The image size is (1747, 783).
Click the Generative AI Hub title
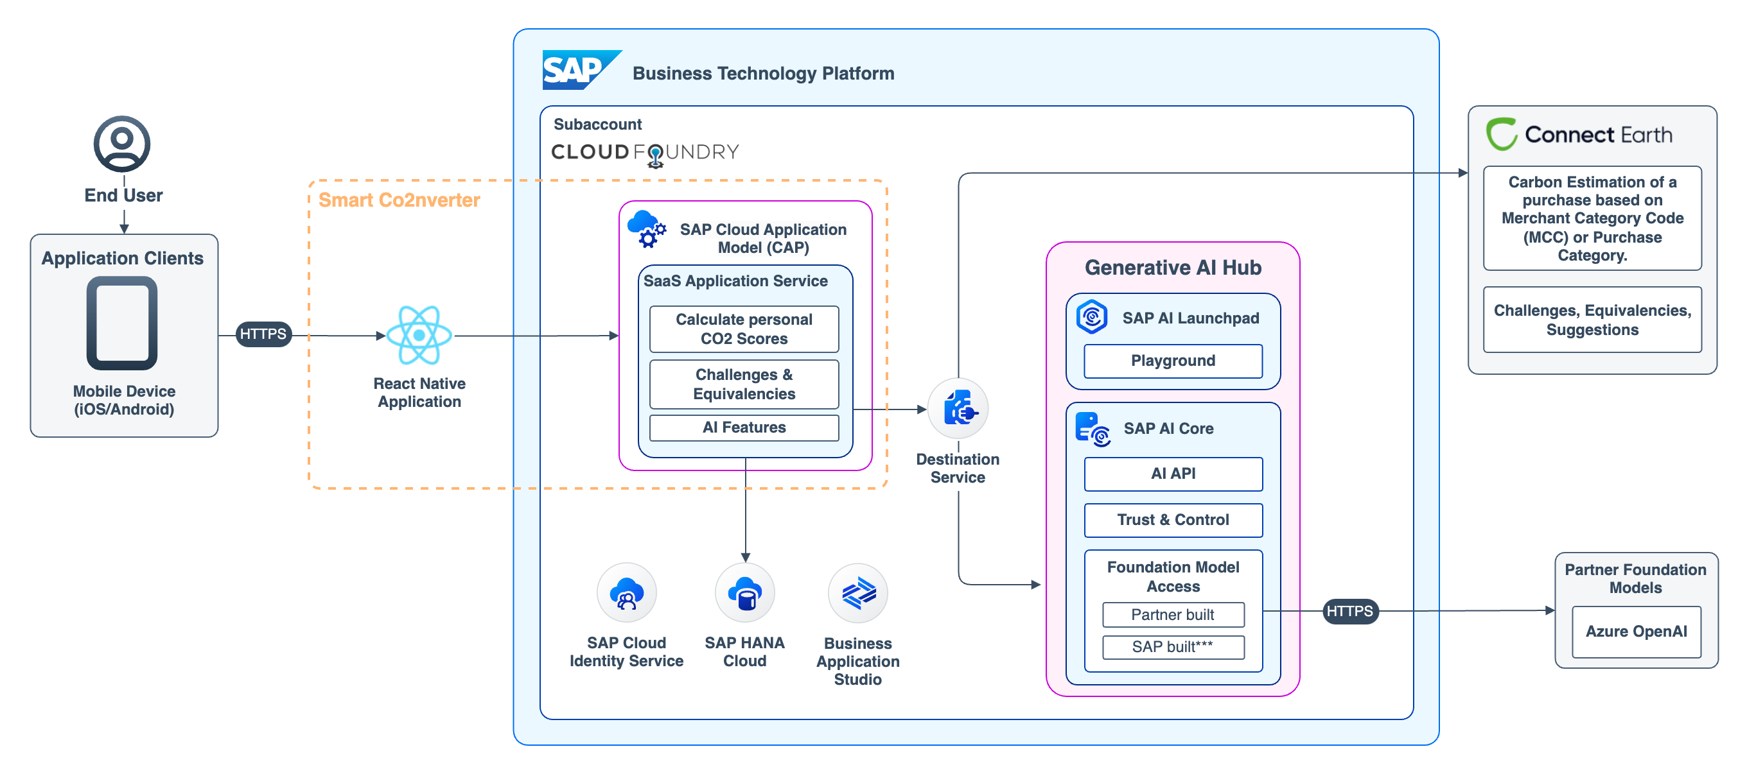[1173, 267]
